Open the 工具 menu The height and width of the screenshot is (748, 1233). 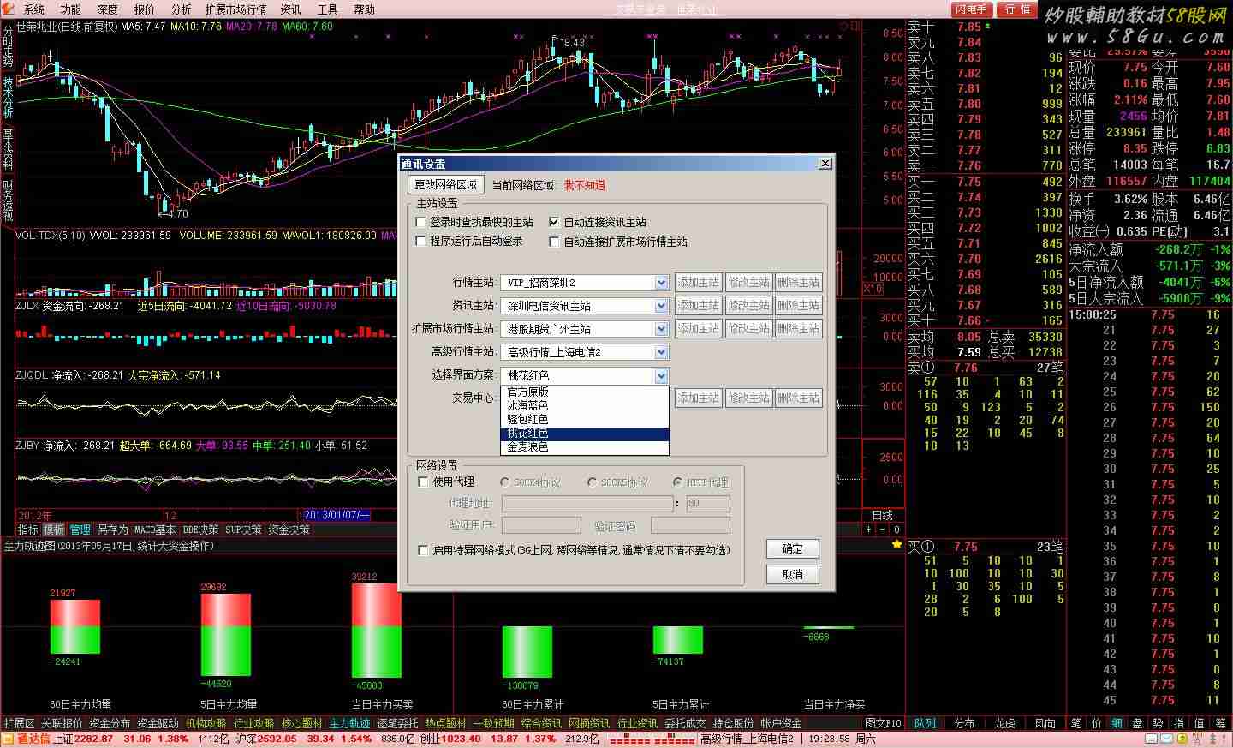[328, 9]
